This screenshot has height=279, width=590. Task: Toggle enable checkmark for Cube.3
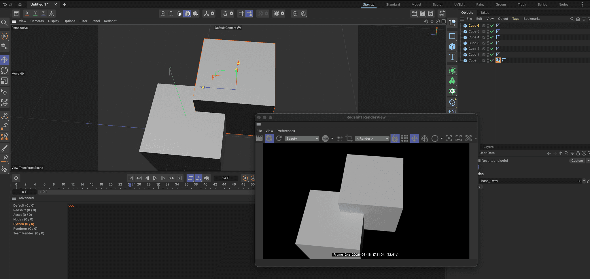[492, 43]
